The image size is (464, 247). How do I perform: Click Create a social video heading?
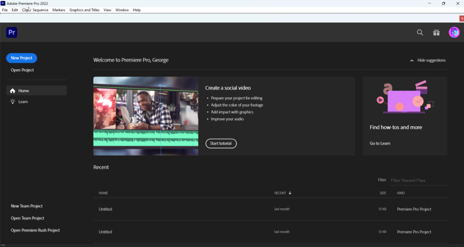pos(228,88)
